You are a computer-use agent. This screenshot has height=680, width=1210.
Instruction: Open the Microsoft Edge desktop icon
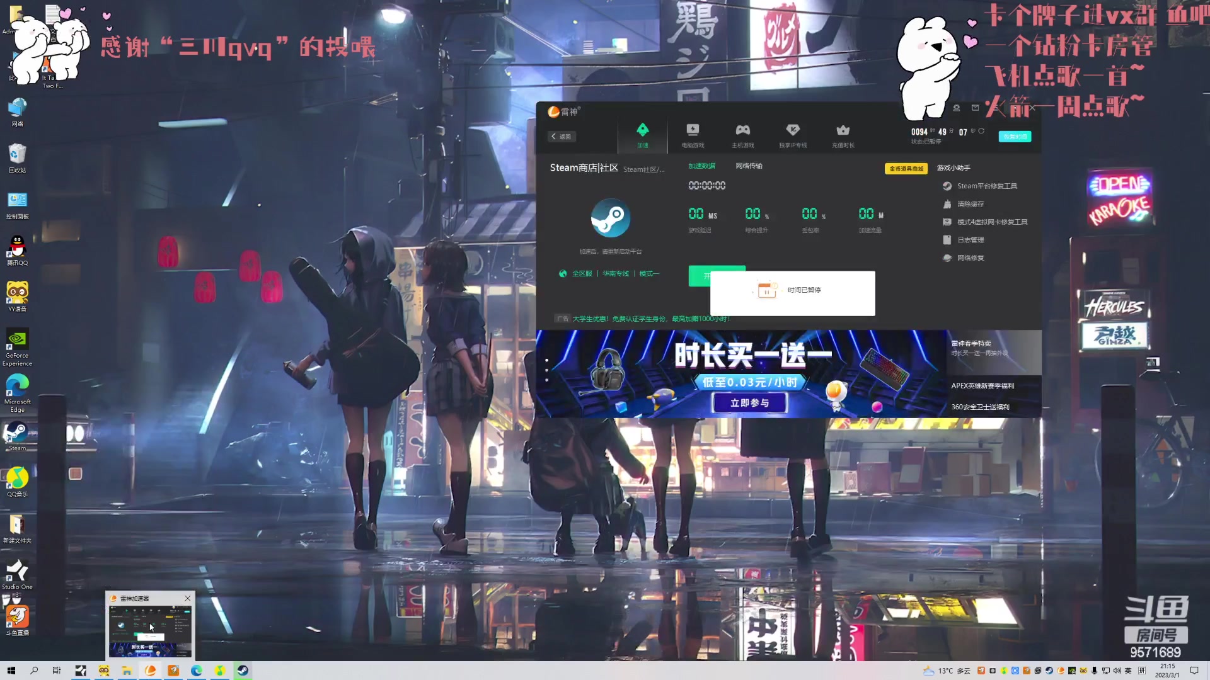(17, 394)
